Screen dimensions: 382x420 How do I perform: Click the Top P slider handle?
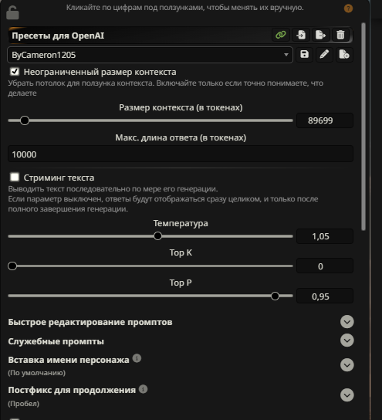275,296
